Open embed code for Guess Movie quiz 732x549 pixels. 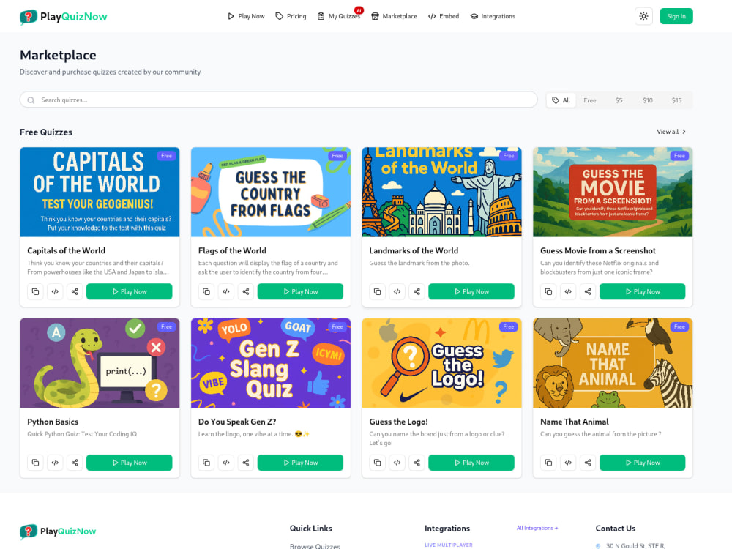(568, 292)
